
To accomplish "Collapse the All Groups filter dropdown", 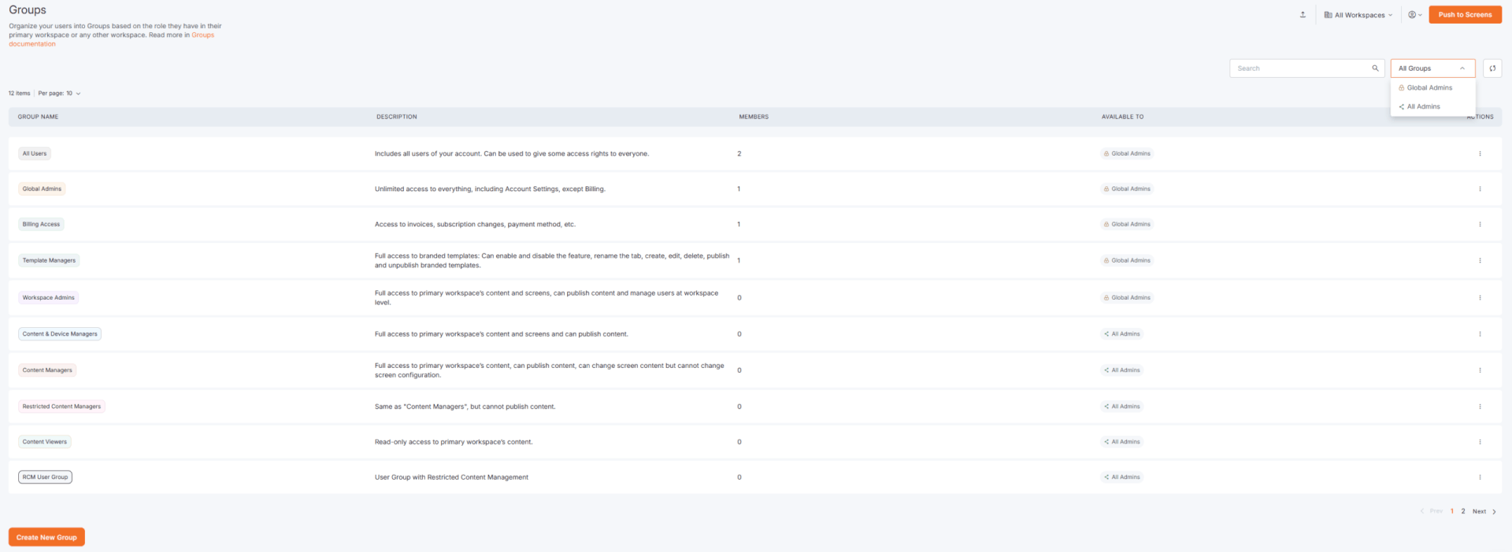I will click(1432, 68).
